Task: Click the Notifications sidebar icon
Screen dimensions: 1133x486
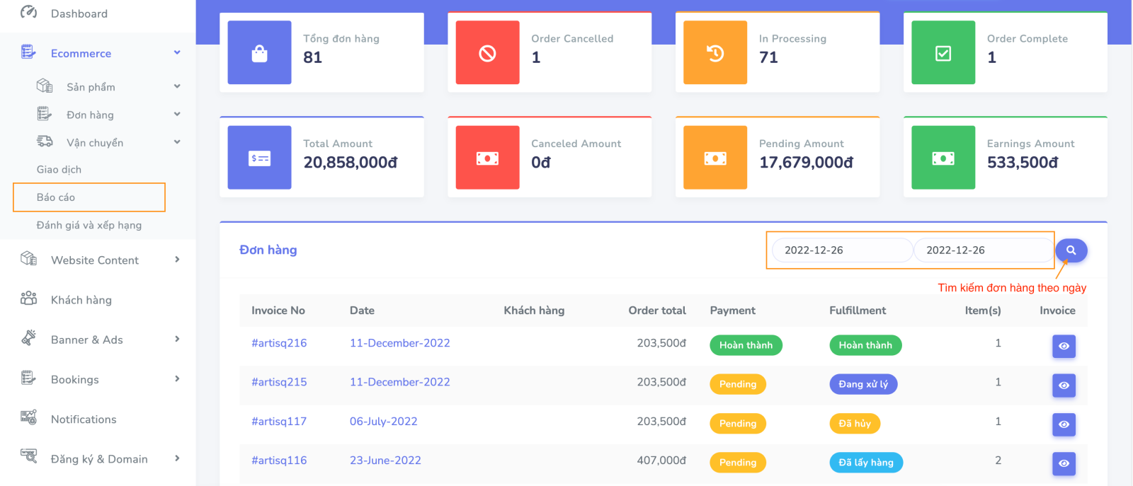Action: tap(28, 418)
